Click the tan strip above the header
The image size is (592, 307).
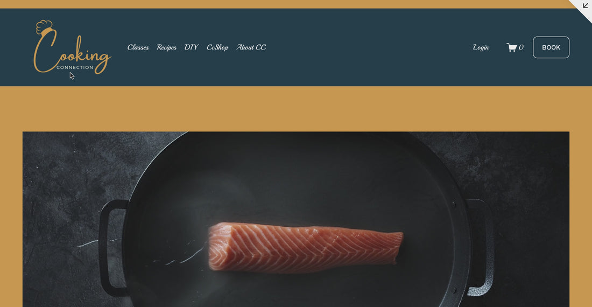click(x=283, y=4)
